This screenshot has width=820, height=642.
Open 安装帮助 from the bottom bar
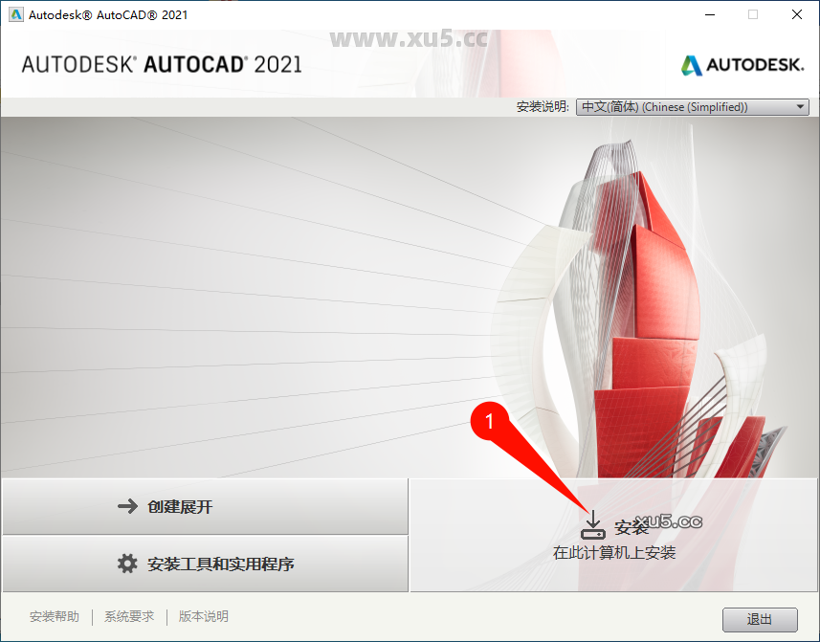[x=55, y=617]
